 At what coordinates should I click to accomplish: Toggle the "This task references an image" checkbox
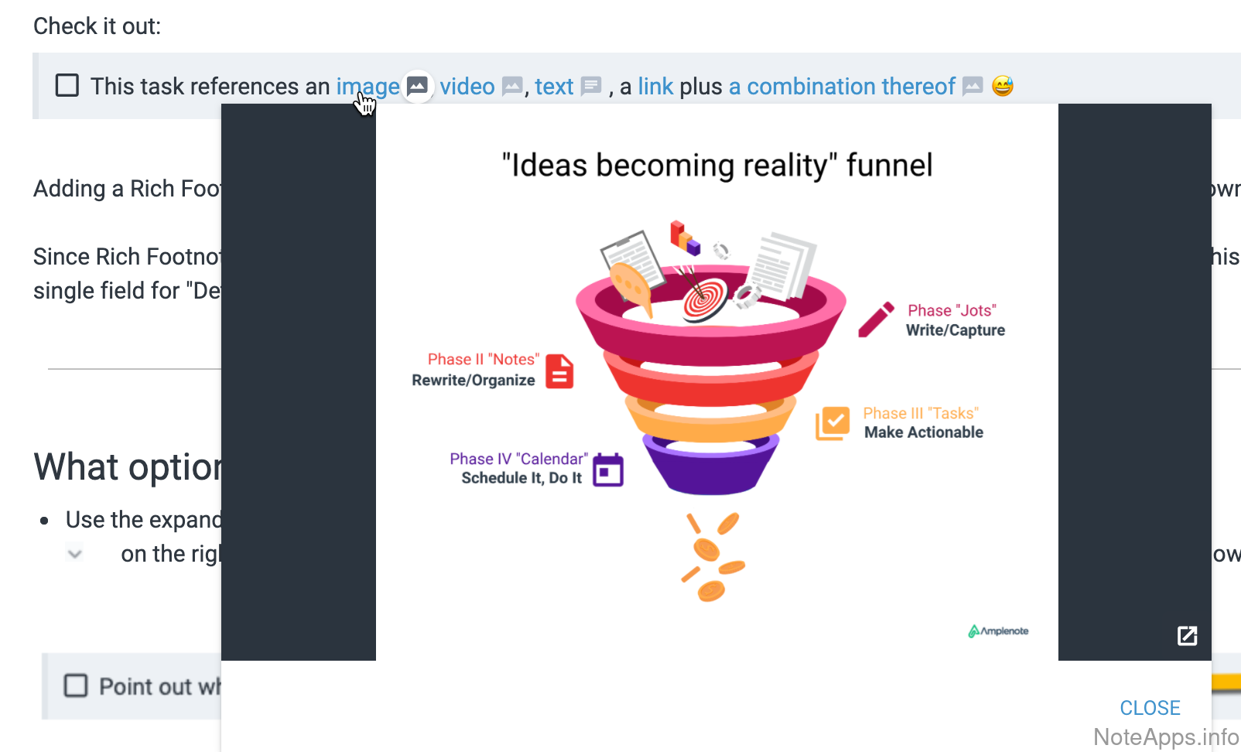[x=67, y=85]
